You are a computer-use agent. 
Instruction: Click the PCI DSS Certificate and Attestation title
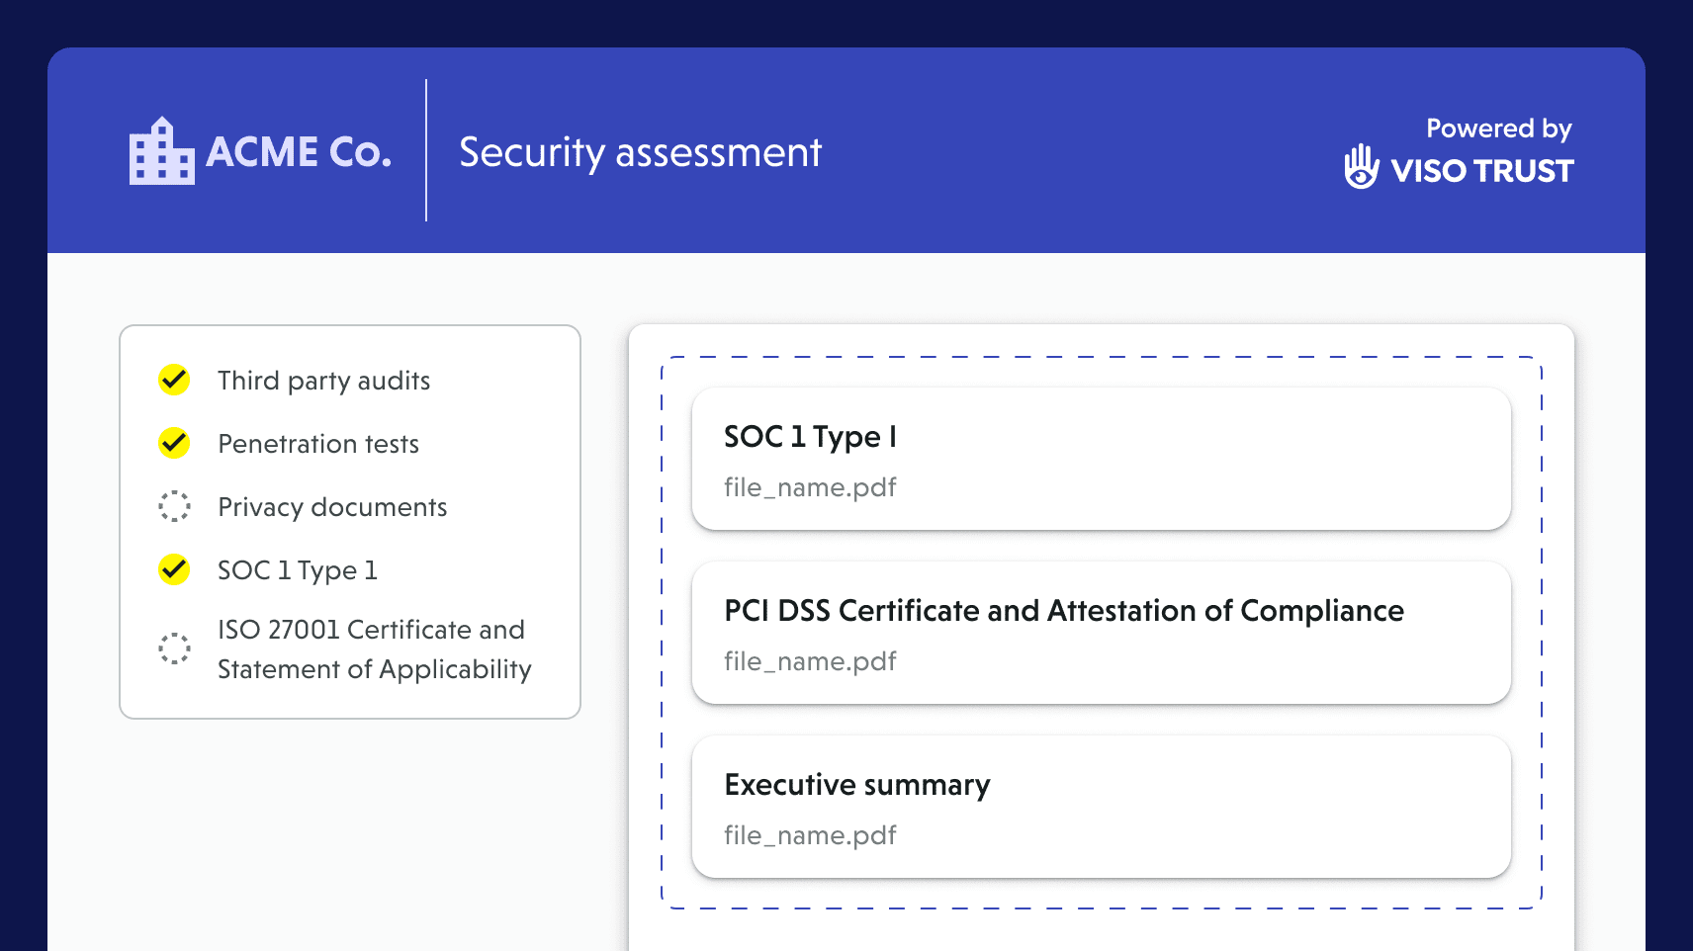(x=1063, y=611)
